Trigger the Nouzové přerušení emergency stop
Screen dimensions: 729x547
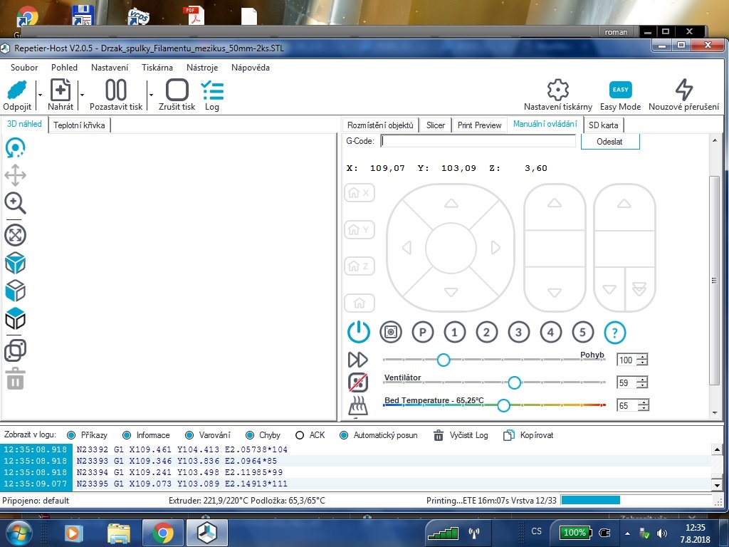pos(683,90)
